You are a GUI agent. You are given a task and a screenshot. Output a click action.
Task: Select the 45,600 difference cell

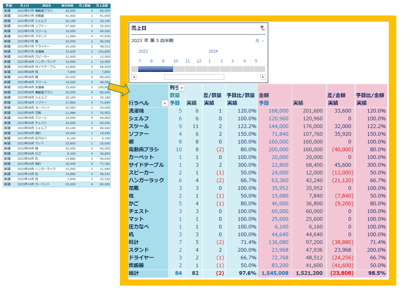pos(343,165)
